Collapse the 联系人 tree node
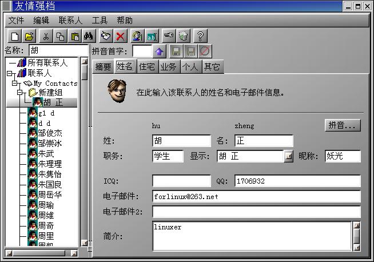 click(x=10, y=73)
